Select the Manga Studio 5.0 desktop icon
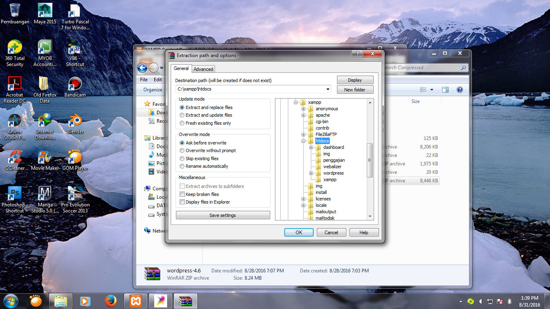Viewport: 550px width, 309px height. click(45, 200)
